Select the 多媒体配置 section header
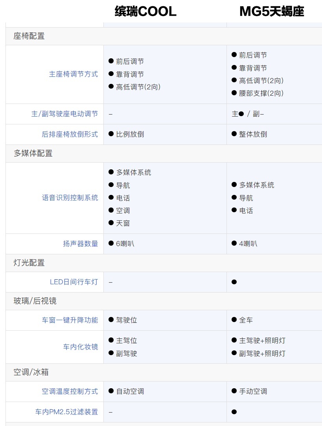The image size is (322, 426). pyautogui.click(x=33, y=154)
